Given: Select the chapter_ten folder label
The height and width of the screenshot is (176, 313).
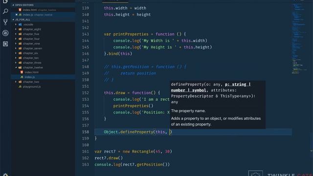Looking at the screenshot, I should (31, 58).
